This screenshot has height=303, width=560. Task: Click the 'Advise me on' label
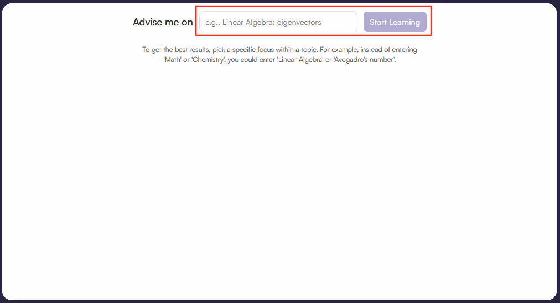[x=163, y=22]
